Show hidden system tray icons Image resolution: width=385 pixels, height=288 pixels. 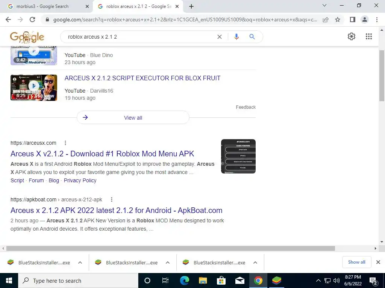[x=318, y=280]
